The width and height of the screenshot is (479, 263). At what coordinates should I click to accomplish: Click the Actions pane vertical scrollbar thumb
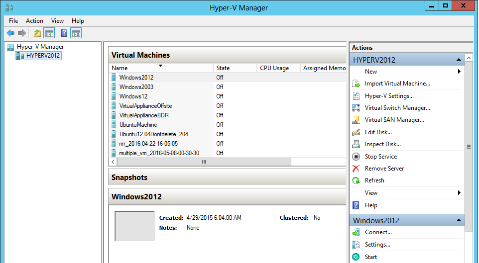[x=469, y=147]
